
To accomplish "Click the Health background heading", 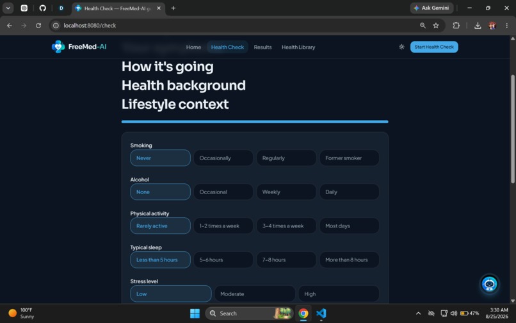I will [x=184, y=85].
